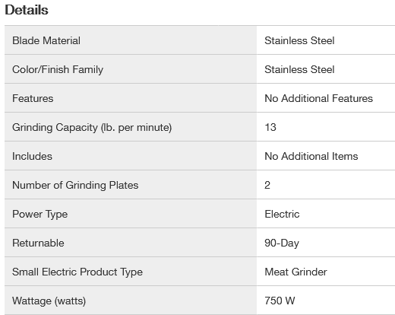Select the Blade Material label
Image resolution: width=395 pixels, height=315 pixels.
pos(46,40)
